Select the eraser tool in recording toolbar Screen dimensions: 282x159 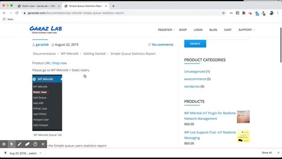(27, 144)
